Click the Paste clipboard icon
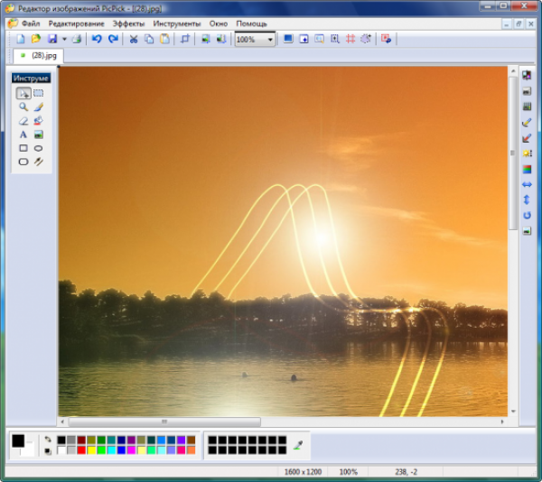The image size is (542, 482). [165, 39]
